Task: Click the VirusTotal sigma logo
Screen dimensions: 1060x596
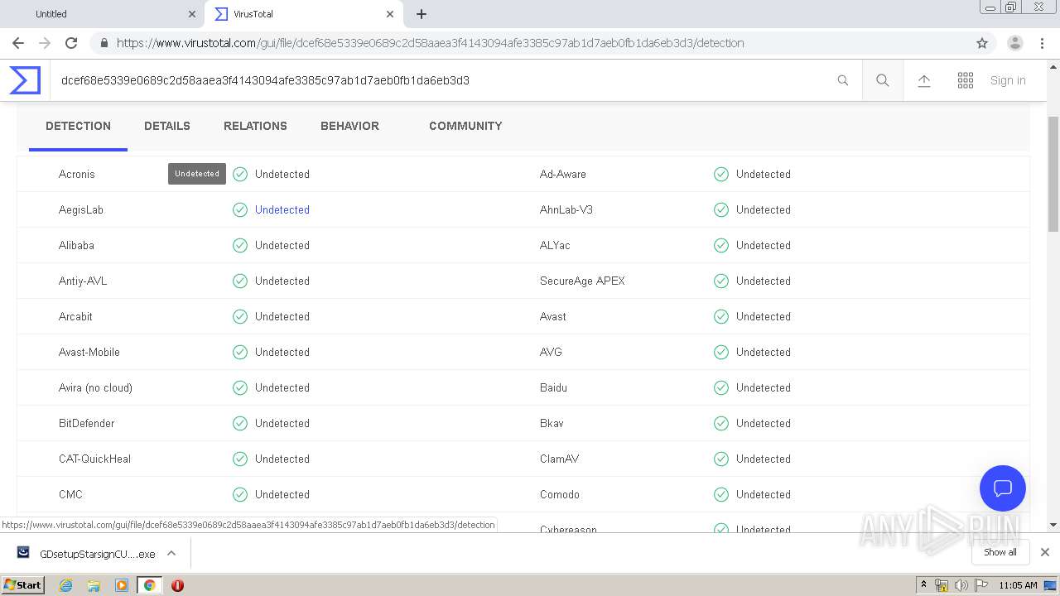Action: pos(25,80)
